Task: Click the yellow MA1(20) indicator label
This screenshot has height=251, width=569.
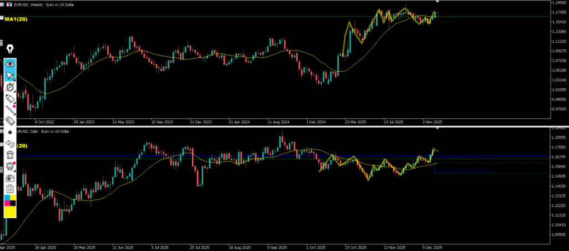Action: [x=16, y=19]
